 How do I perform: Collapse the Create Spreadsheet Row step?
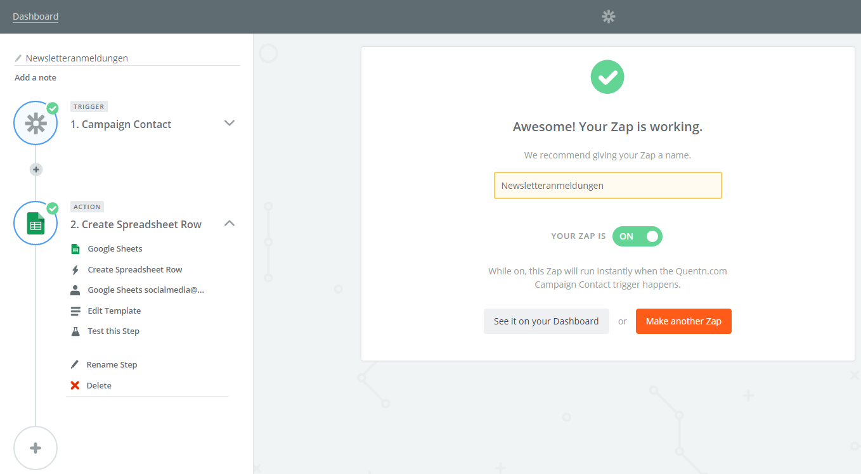(x=230, y=223)
